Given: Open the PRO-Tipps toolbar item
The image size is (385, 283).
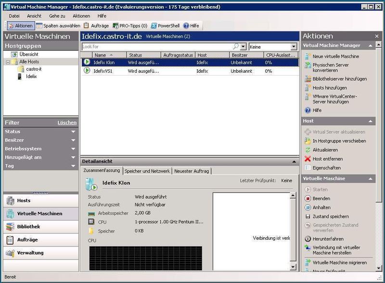Looking at the screenshot, I should [x=129, y=26].
